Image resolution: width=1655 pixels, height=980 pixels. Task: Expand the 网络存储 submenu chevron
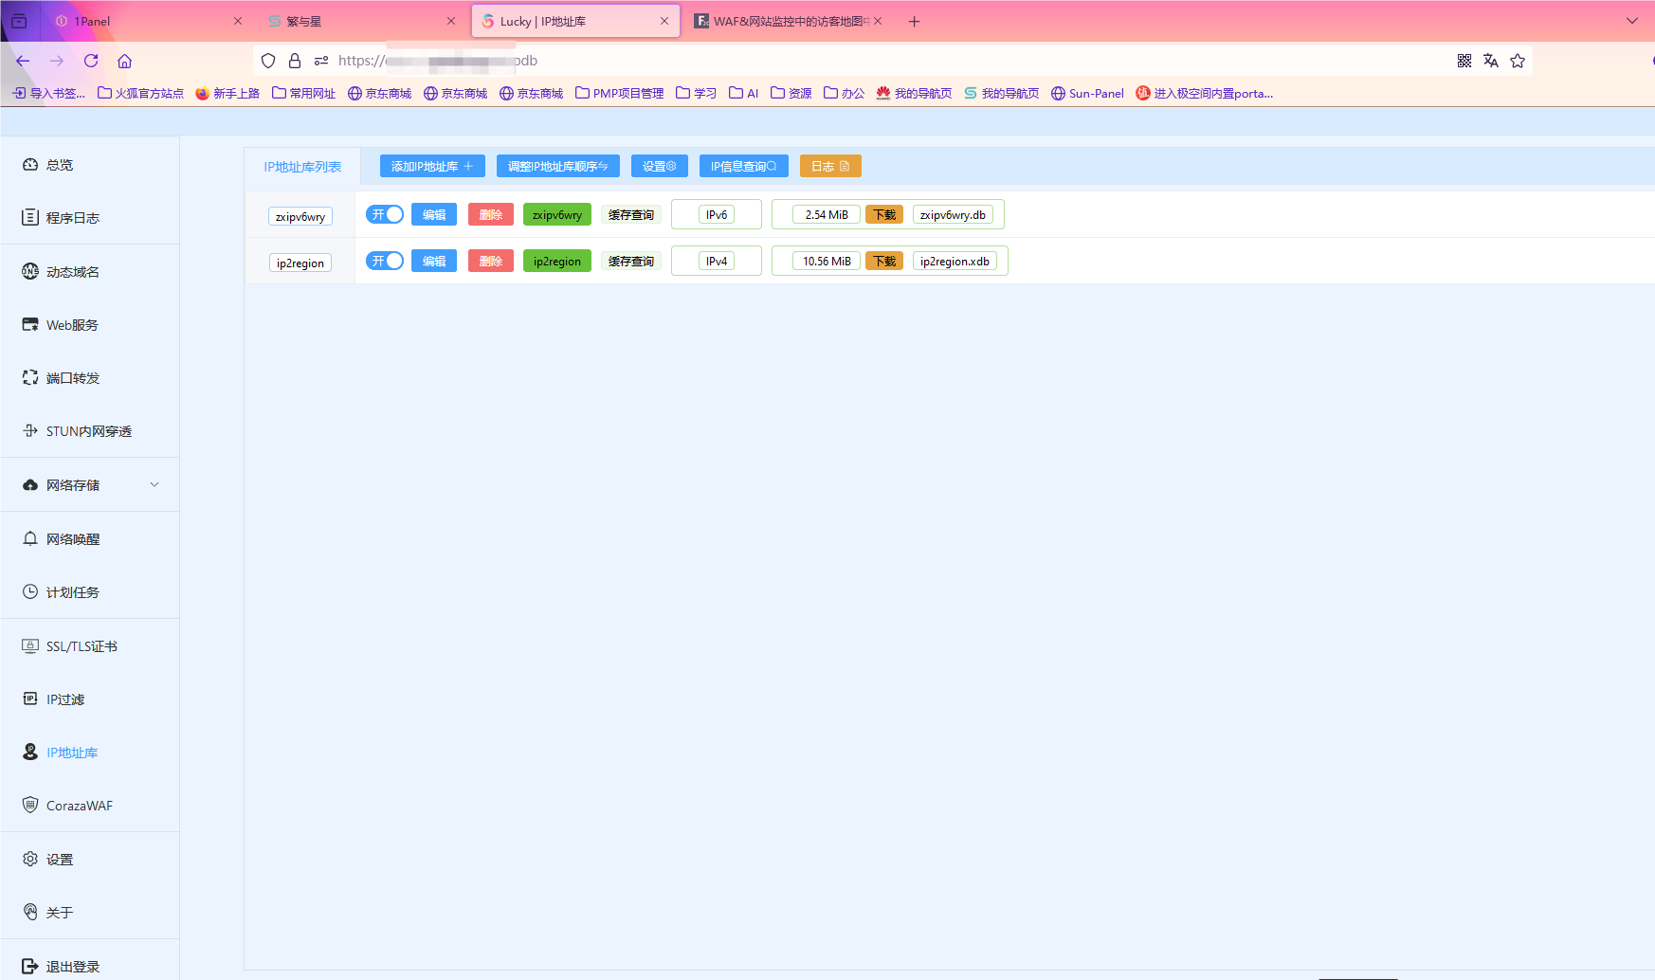point(155,485)
